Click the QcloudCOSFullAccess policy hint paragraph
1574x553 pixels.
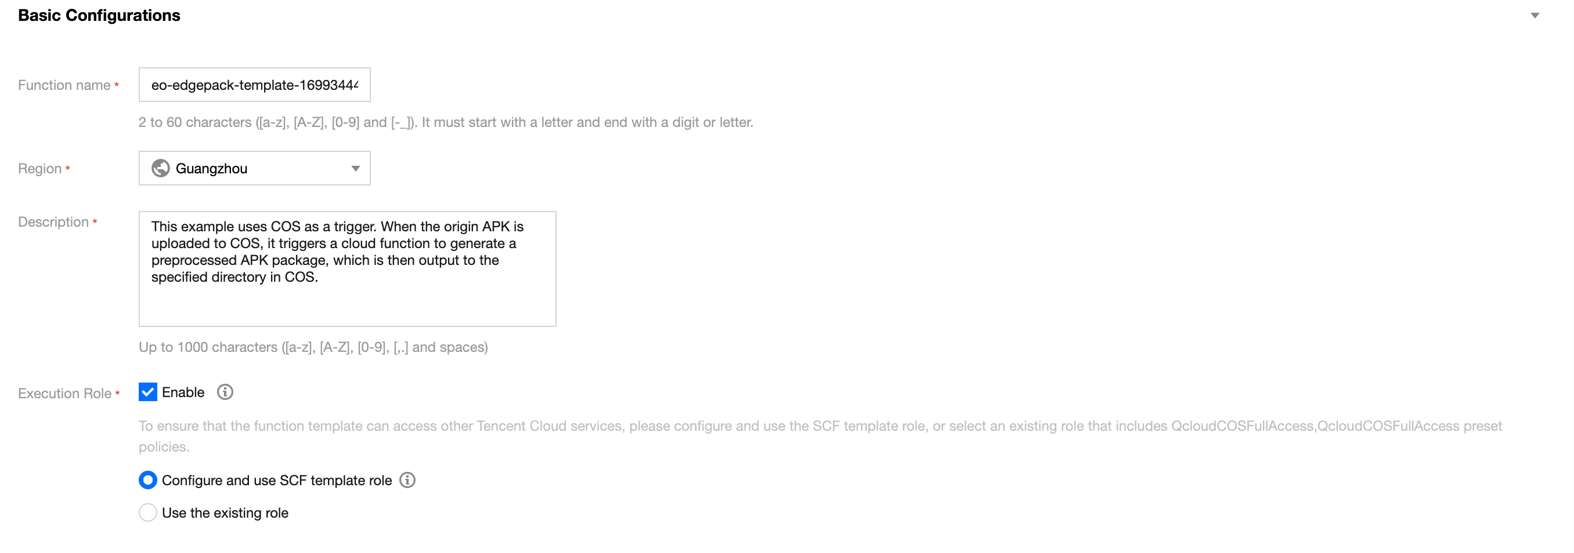[820, 436]
